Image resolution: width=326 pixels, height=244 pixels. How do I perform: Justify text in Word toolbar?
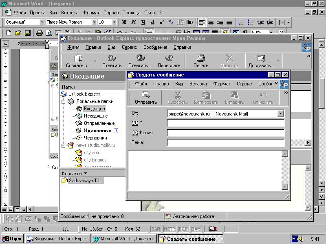coord(229,22)
